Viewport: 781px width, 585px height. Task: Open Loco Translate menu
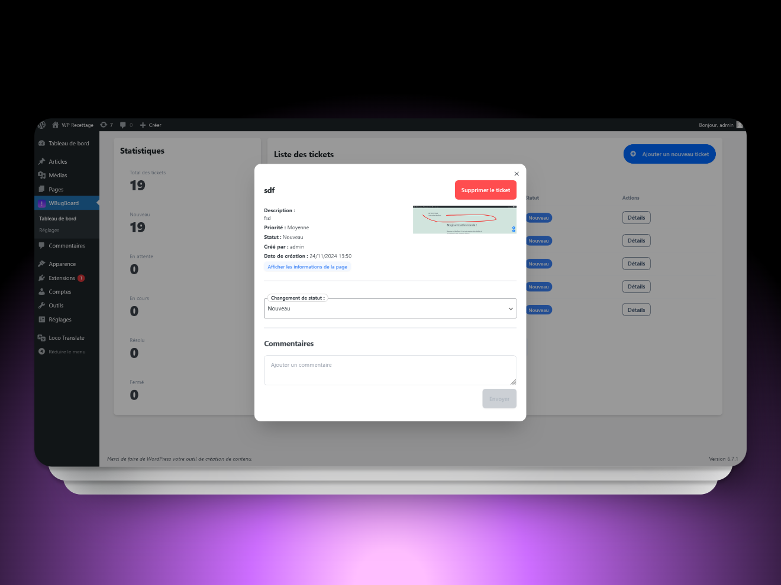coord(67,338)
